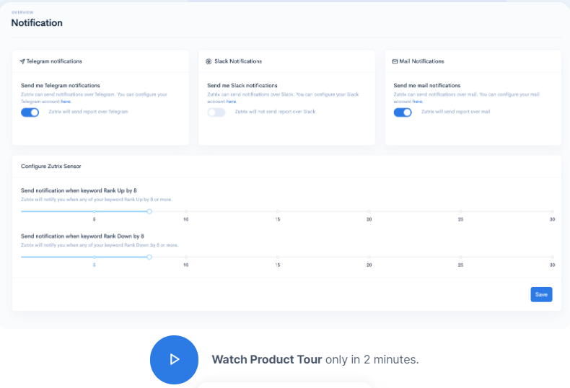Click the Slack logo icon
Screen dimensions: 570x388
(209, 61)
